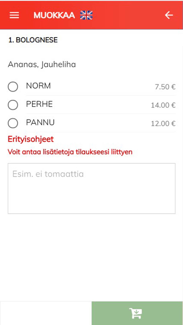Click the empty white bottom-left bar area
The width and height of the screenshot is (183, 325).
coord(46,313)
